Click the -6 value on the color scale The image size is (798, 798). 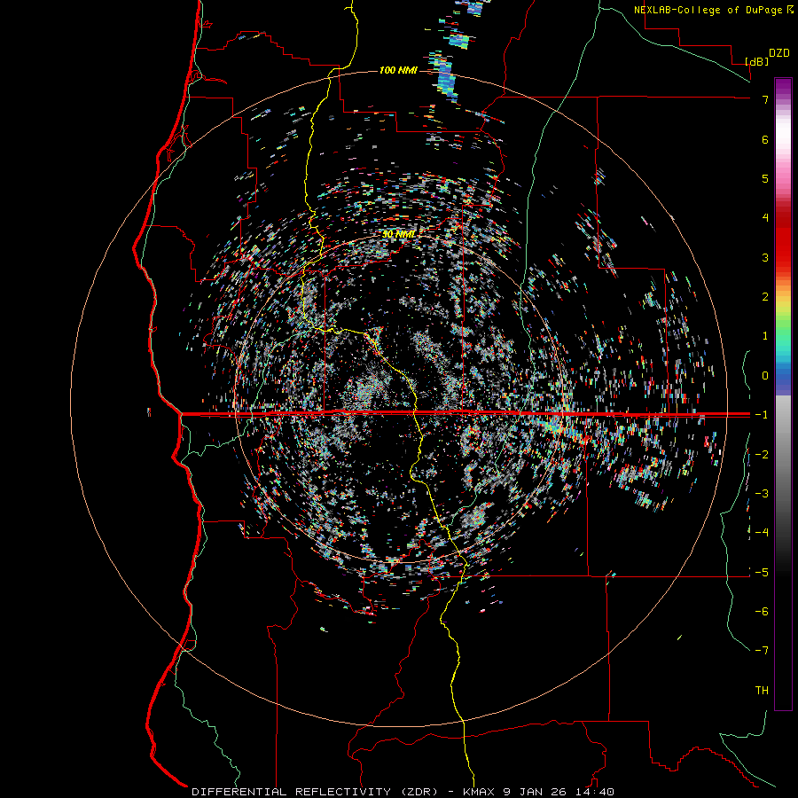coord(762,612)
